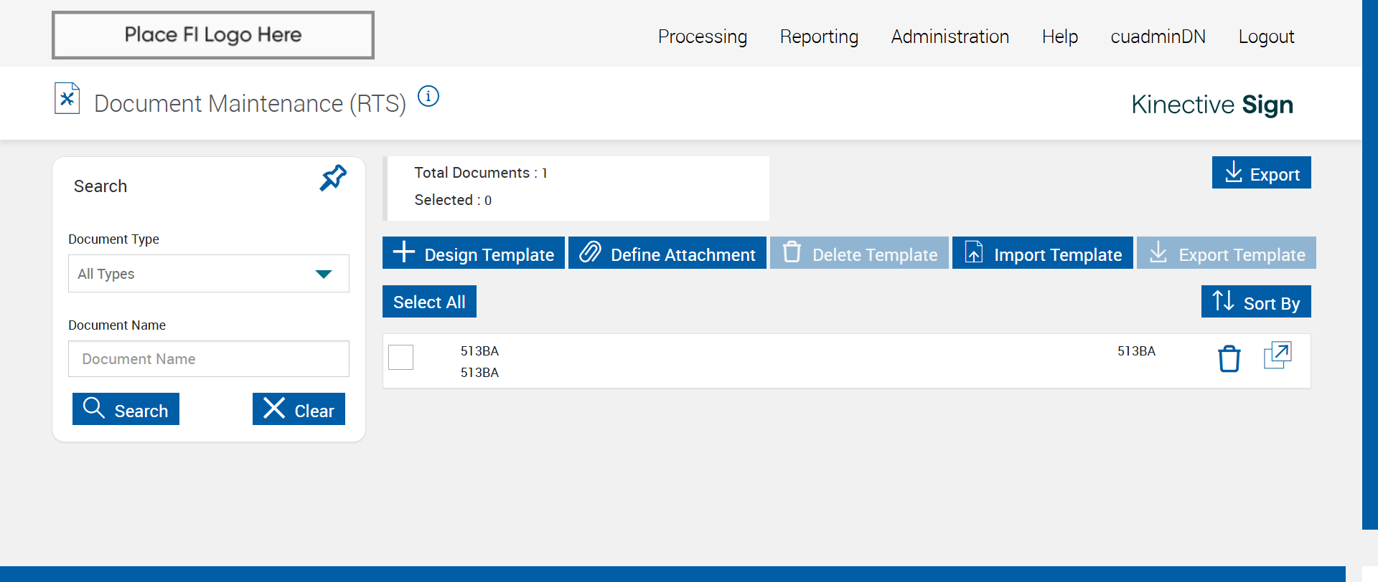Delete the 513BA document using trash icon
1378x582 pixels.
click(x=1229, y=358)
